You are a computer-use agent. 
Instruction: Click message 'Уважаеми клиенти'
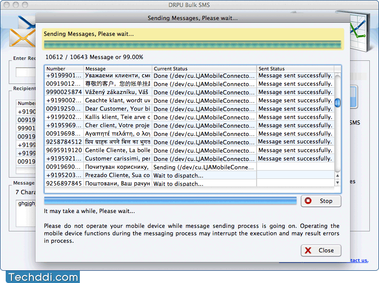click(x=118, y=75)
